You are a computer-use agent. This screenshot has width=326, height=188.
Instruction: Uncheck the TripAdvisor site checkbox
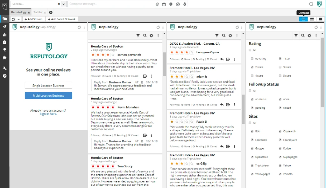coord(252,165)
